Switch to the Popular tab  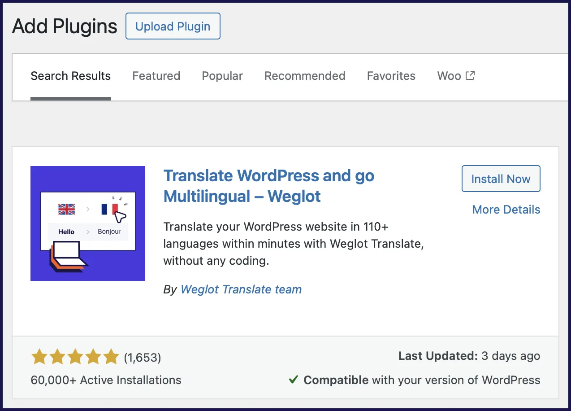[x=222, y=76]
